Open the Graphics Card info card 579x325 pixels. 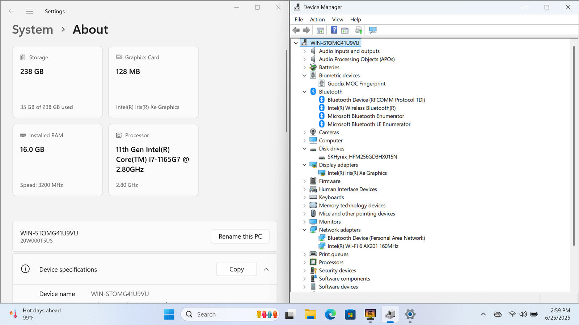[153, 82]
